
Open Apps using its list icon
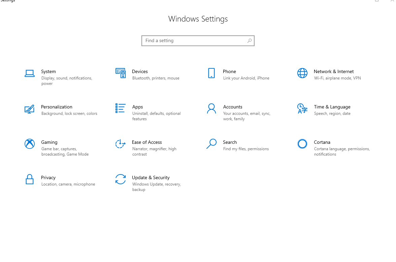121,108
